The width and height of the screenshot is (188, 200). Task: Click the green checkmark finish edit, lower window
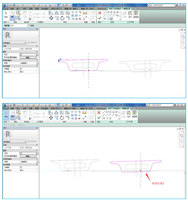99,118
